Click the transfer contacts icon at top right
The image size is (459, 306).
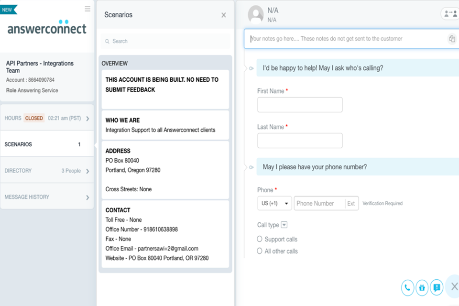coord(450,14)
